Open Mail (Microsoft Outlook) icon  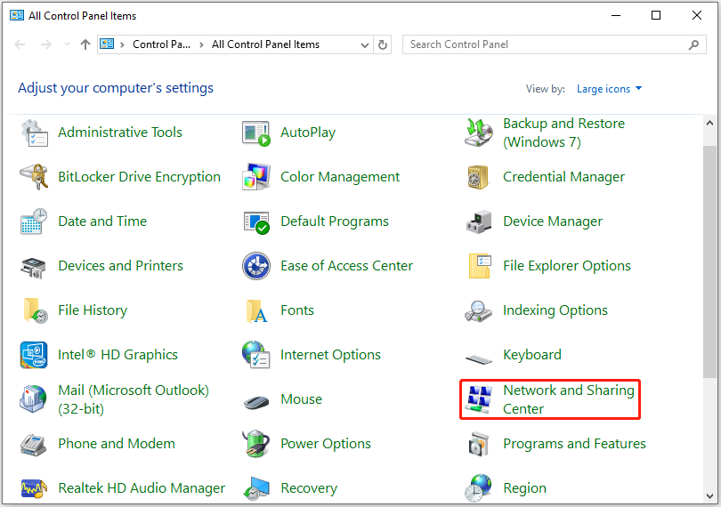(33, 399)
